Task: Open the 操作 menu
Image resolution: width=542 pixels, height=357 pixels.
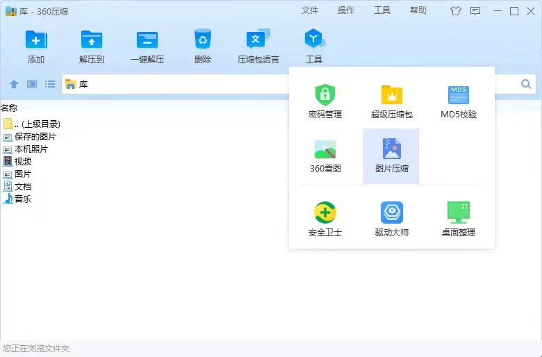Action: click(346, 10)
